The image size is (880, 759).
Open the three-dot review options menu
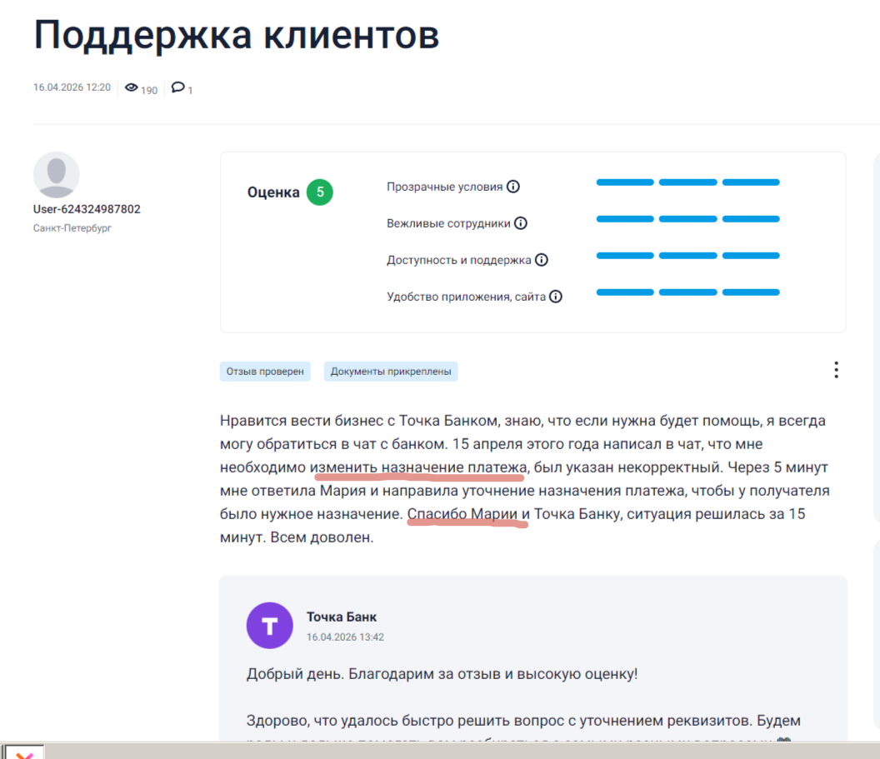tap(836, 370)
